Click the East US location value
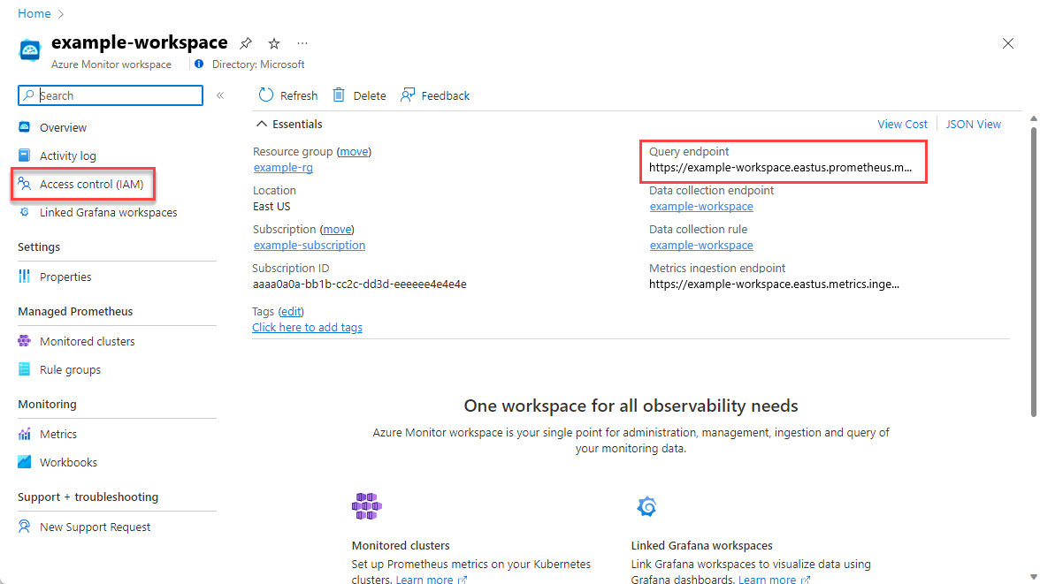This screenshot has width=1040, height=584. pyautogui.click(x=271, y=206)
